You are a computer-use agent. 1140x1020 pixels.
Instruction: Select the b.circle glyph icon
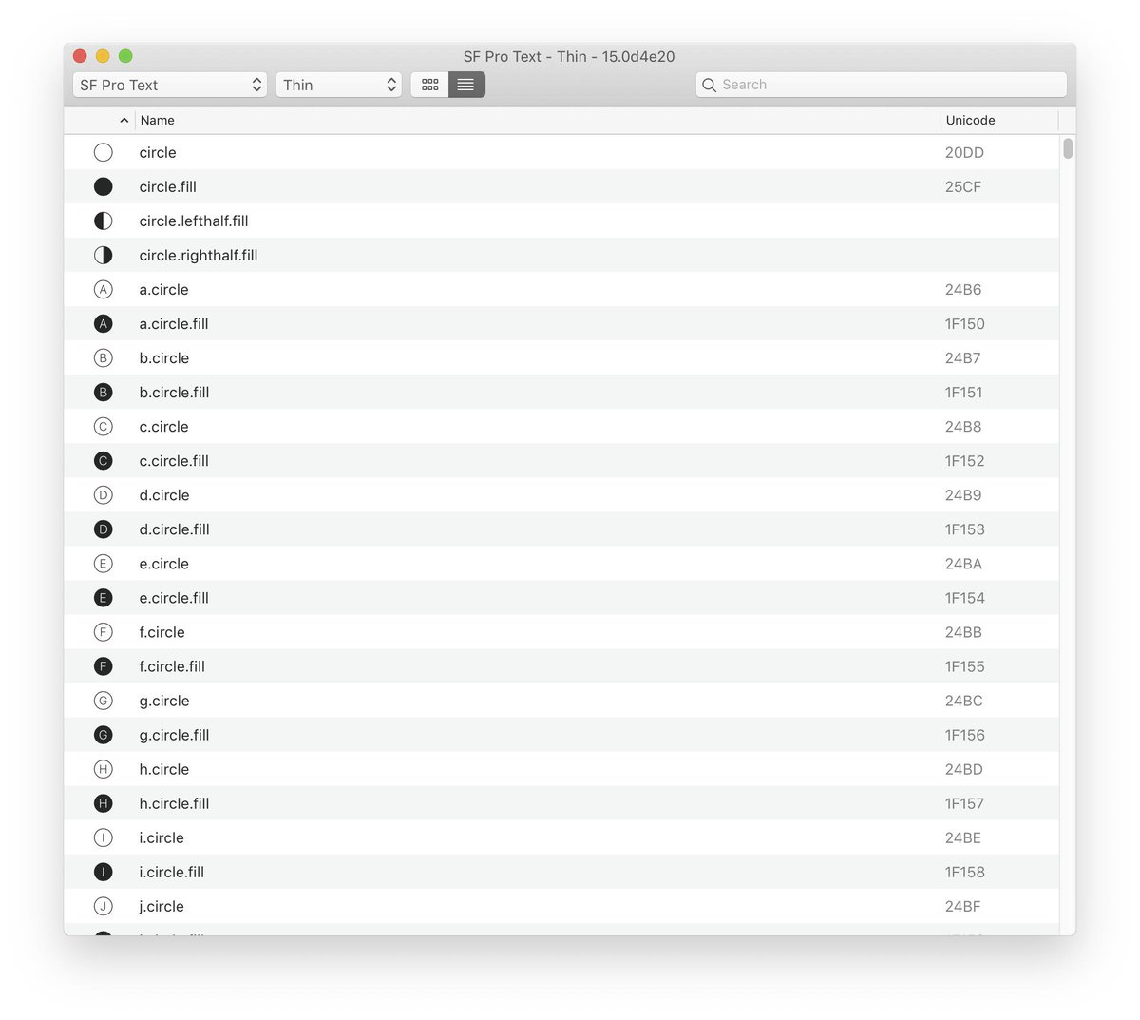(104, 357)
